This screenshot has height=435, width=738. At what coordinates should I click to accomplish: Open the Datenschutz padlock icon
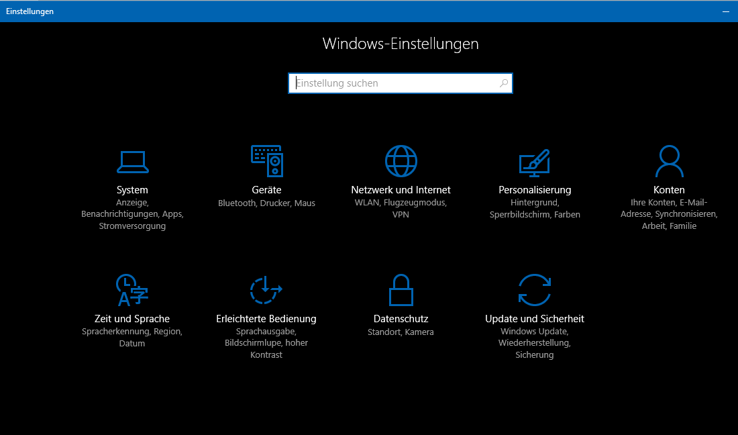coord(401,290)
